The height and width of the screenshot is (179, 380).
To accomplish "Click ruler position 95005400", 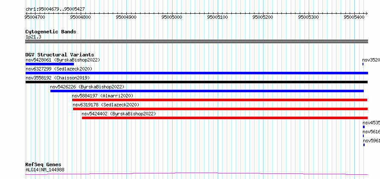I will (354, 17).
